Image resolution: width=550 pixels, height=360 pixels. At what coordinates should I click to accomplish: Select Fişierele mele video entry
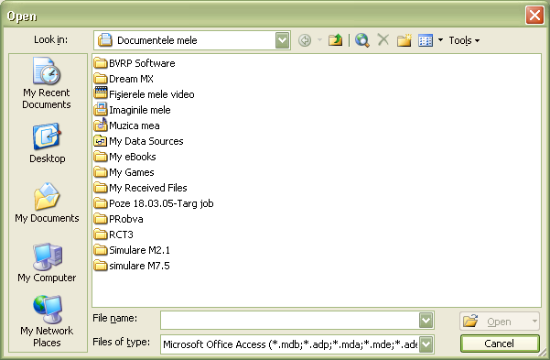click(152, 94)
